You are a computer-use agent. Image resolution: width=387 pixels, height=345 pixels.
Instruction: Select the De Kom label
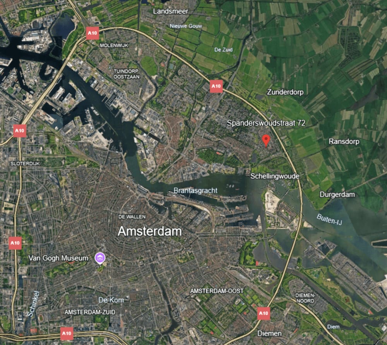111,300
